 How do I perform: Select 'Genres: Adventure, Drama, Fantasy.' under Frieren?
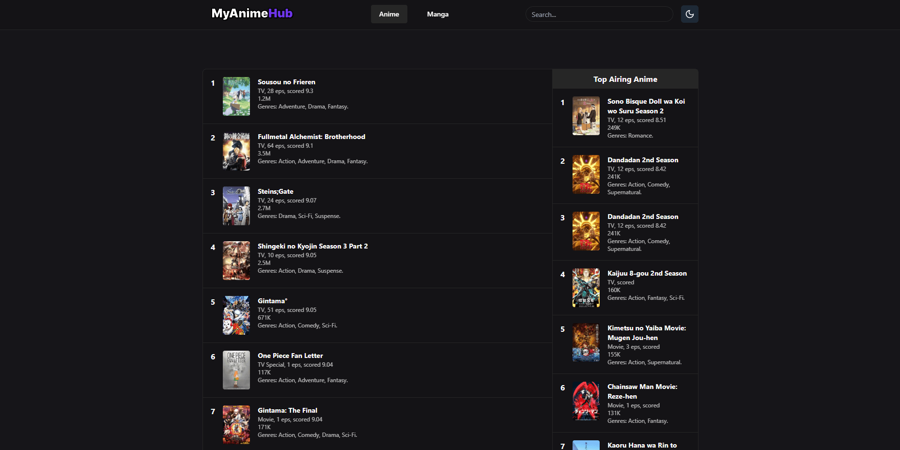coord(303,107)
